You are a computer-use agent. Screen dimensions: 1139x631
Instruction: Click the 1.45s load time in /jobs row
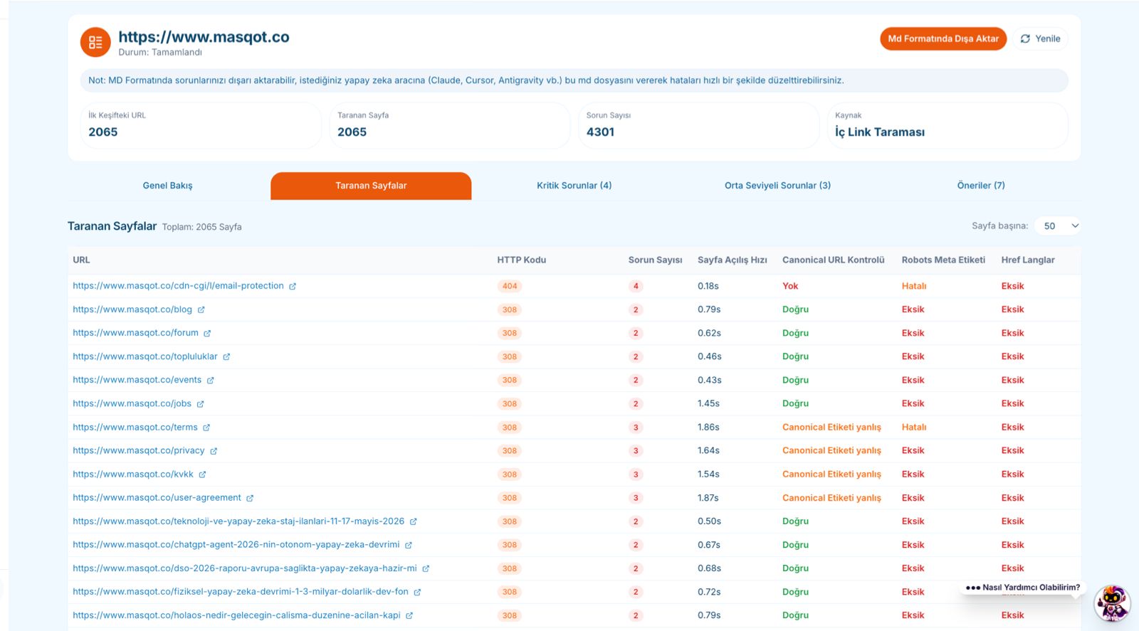point(708,403)
